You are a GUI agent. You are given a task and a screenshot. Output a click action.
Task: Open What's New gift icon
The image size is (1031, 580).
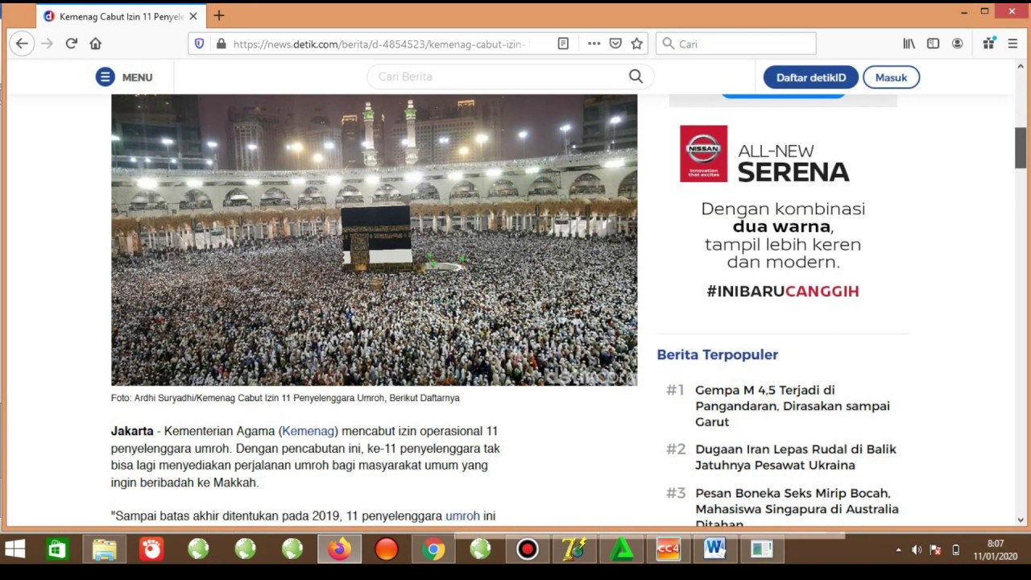(989, 43)
